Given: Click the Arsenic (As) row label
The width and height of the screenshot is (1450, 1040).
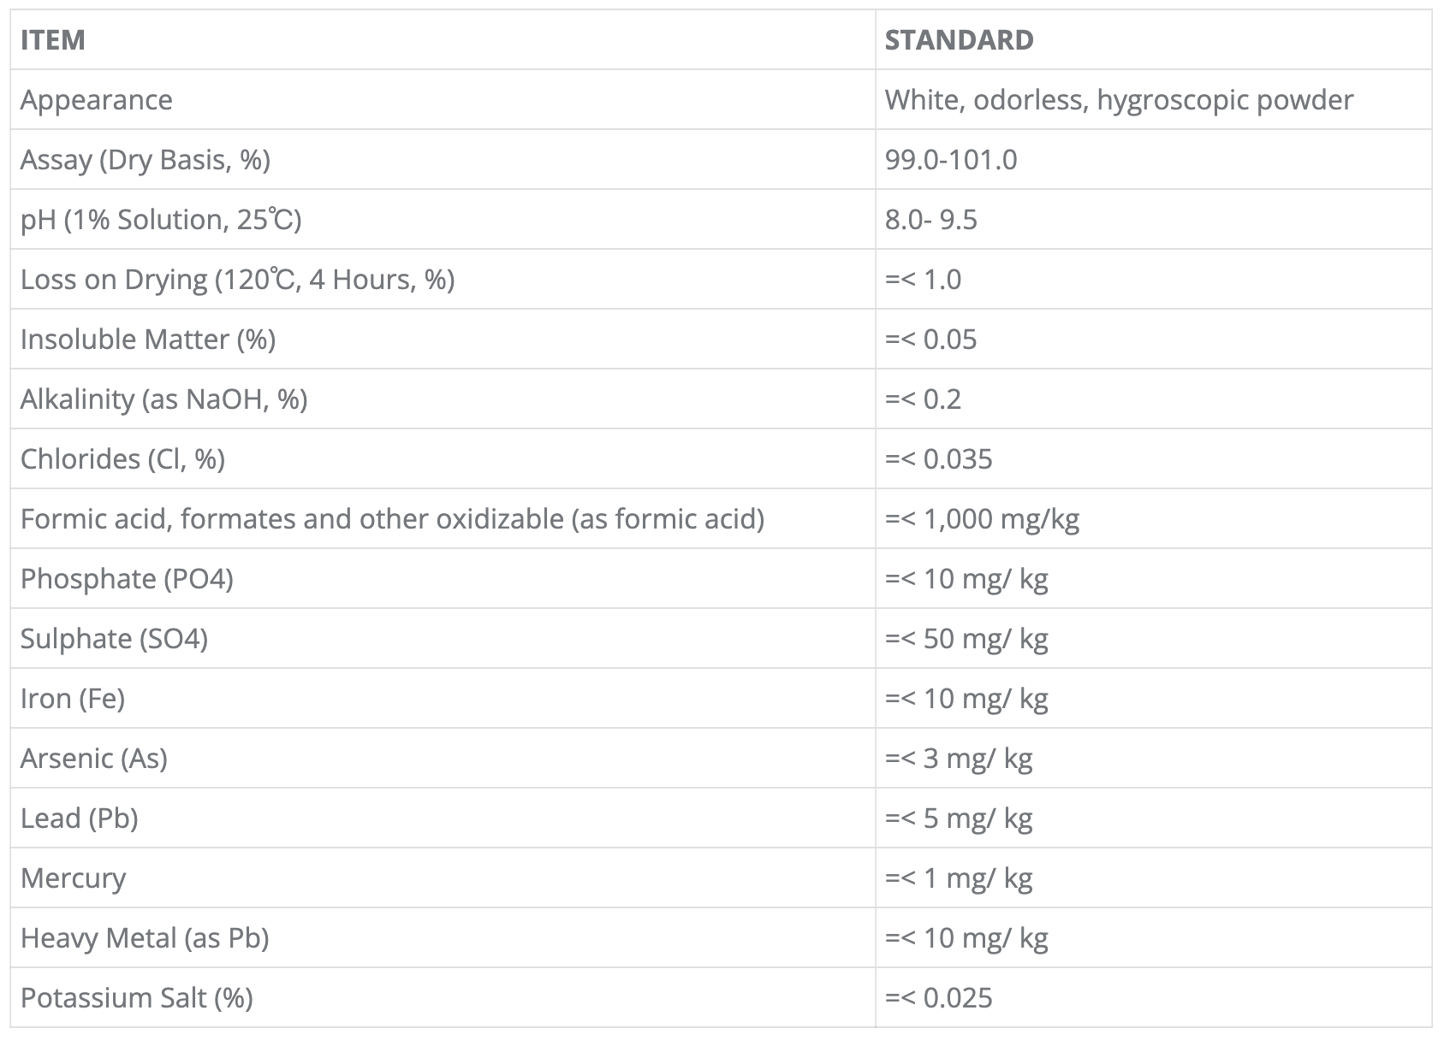Looking at the screenshot, I should (94, 759).
